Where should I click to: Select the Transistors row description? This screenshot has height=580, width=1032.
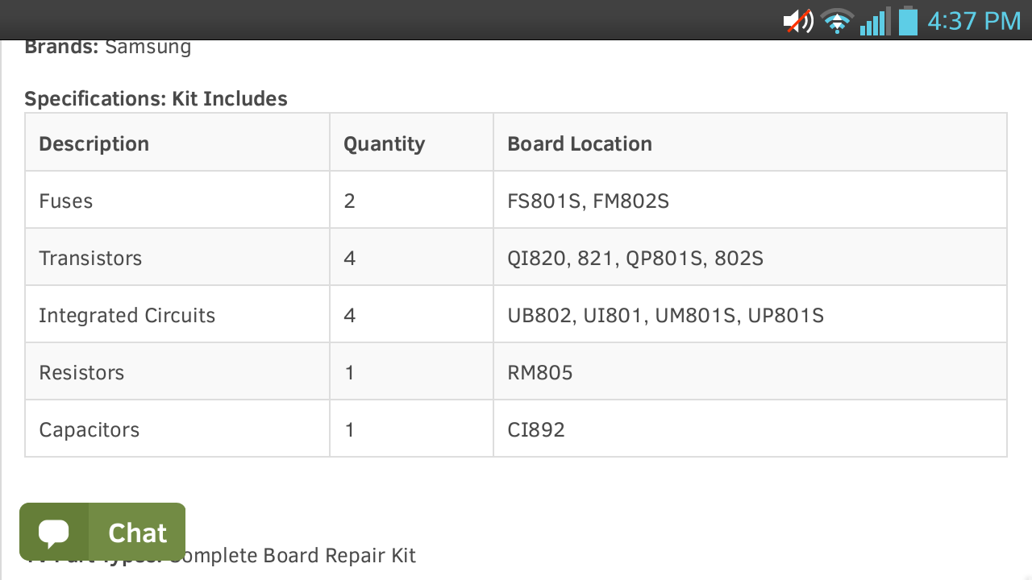pos(90,258)
